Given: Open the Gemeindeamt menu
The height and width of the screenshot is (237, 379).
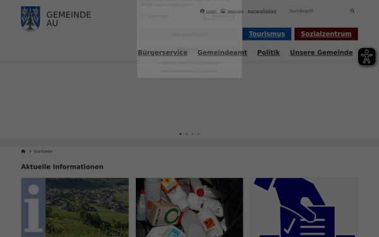Looking at the screenshot, I should 222,52.
